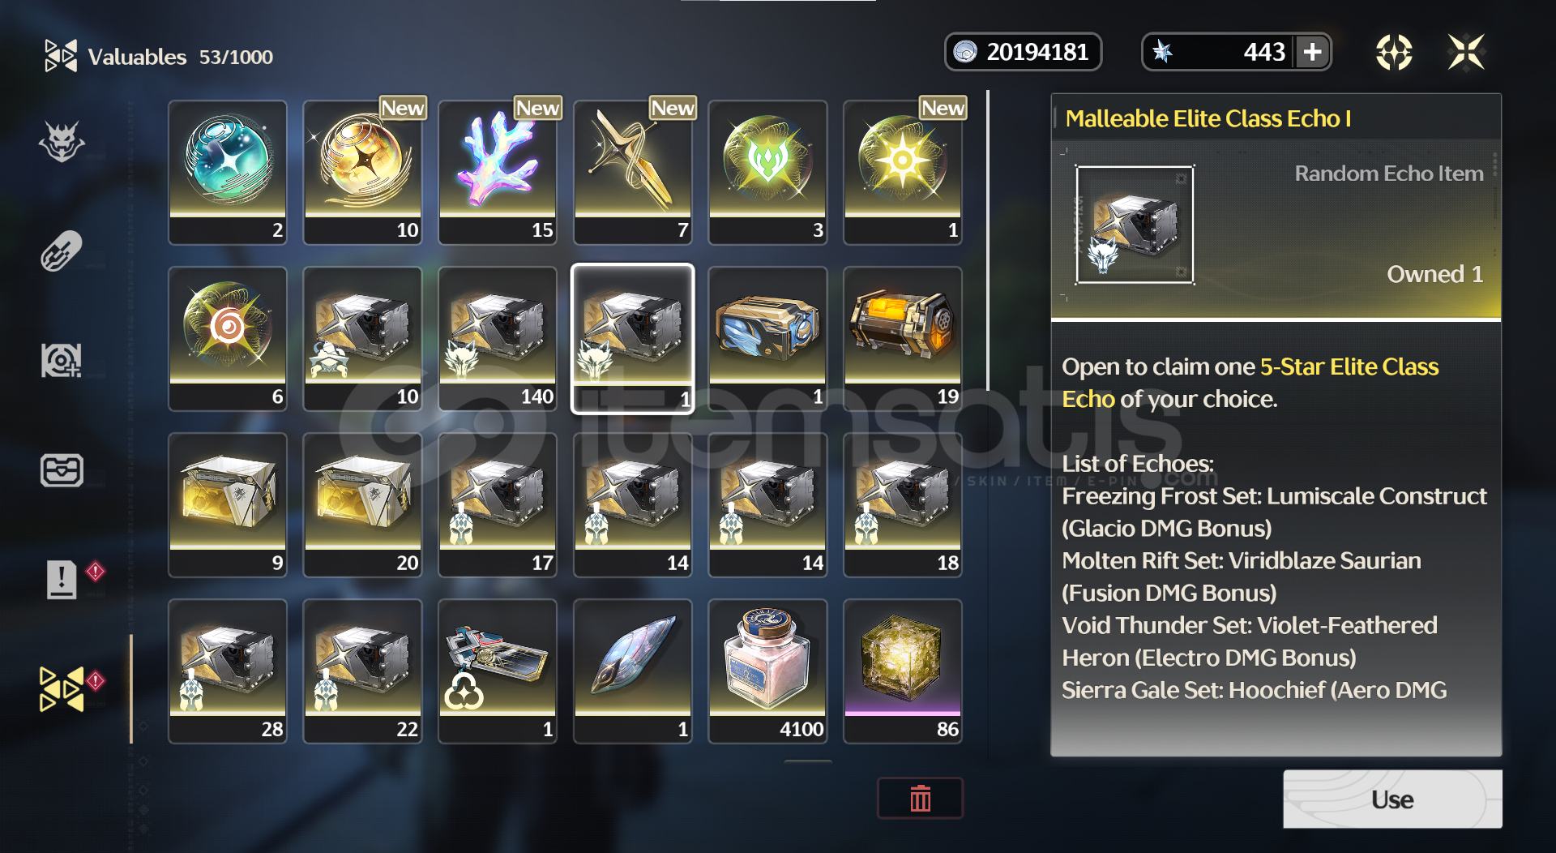The image size is (1556, 853).
Task: Use the Malleable Elite Class Echo I
Action: [x=1392, y=799]
